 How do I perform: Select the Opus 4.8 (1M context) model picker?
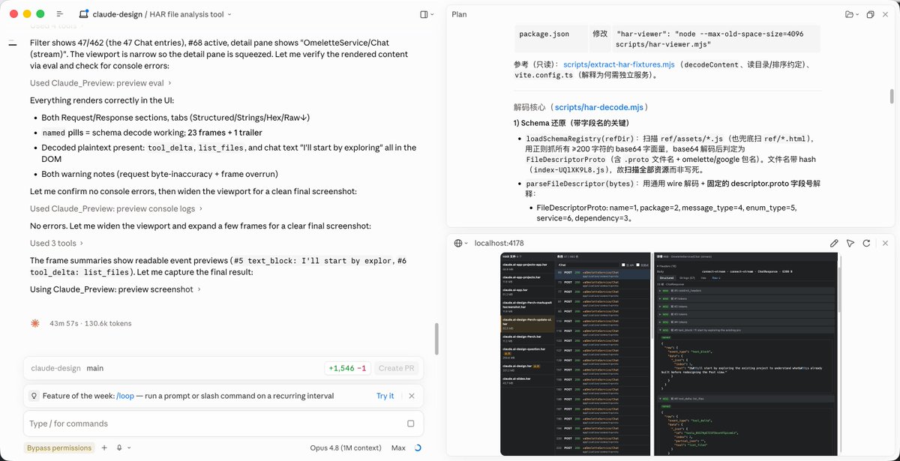346,448
